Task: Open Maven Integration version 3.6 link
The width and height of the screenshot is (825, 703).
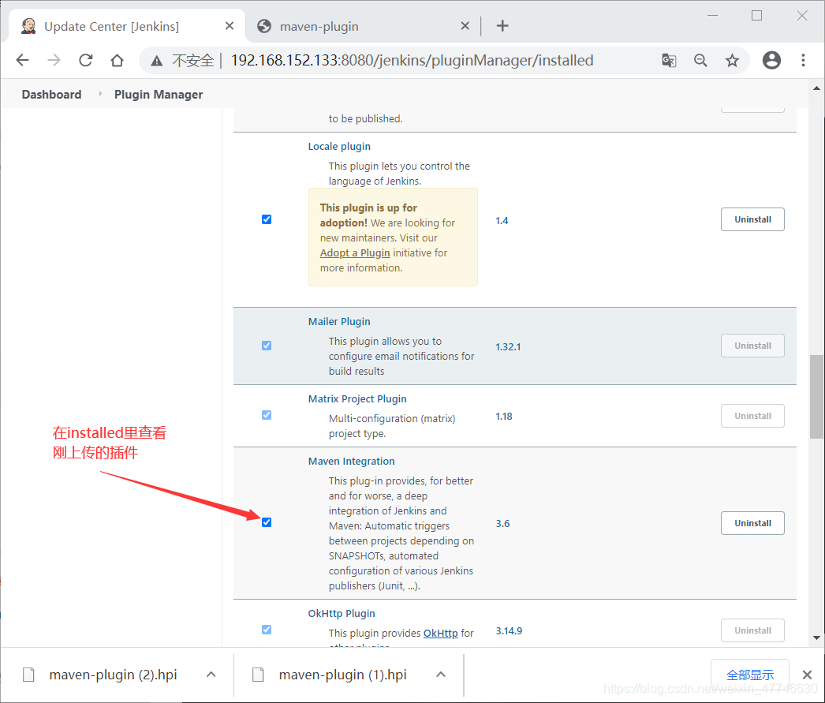Action: pos(503,524)
